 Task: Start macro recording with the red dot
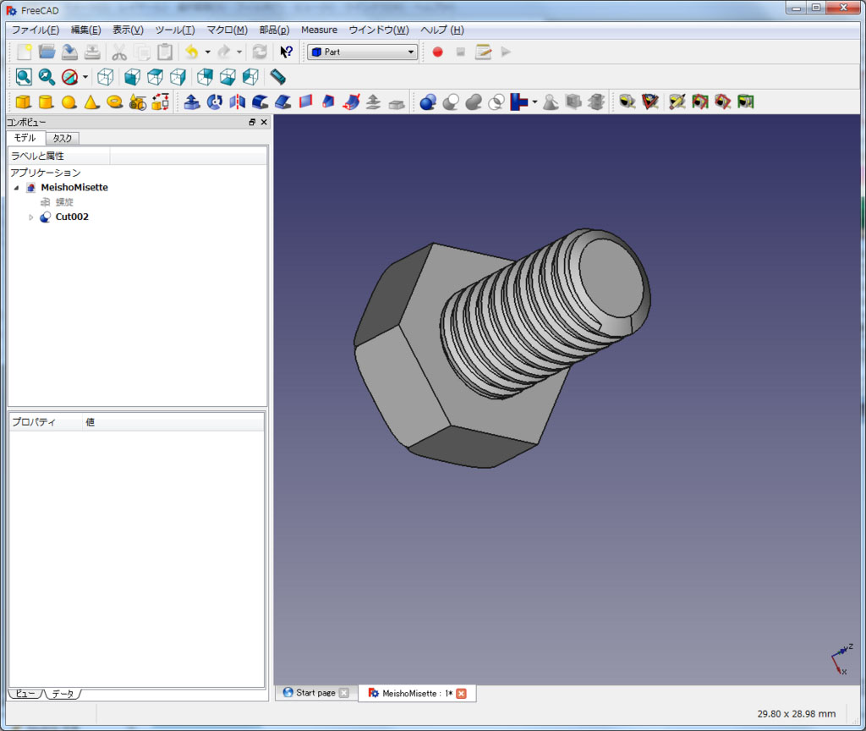(437, 52)
